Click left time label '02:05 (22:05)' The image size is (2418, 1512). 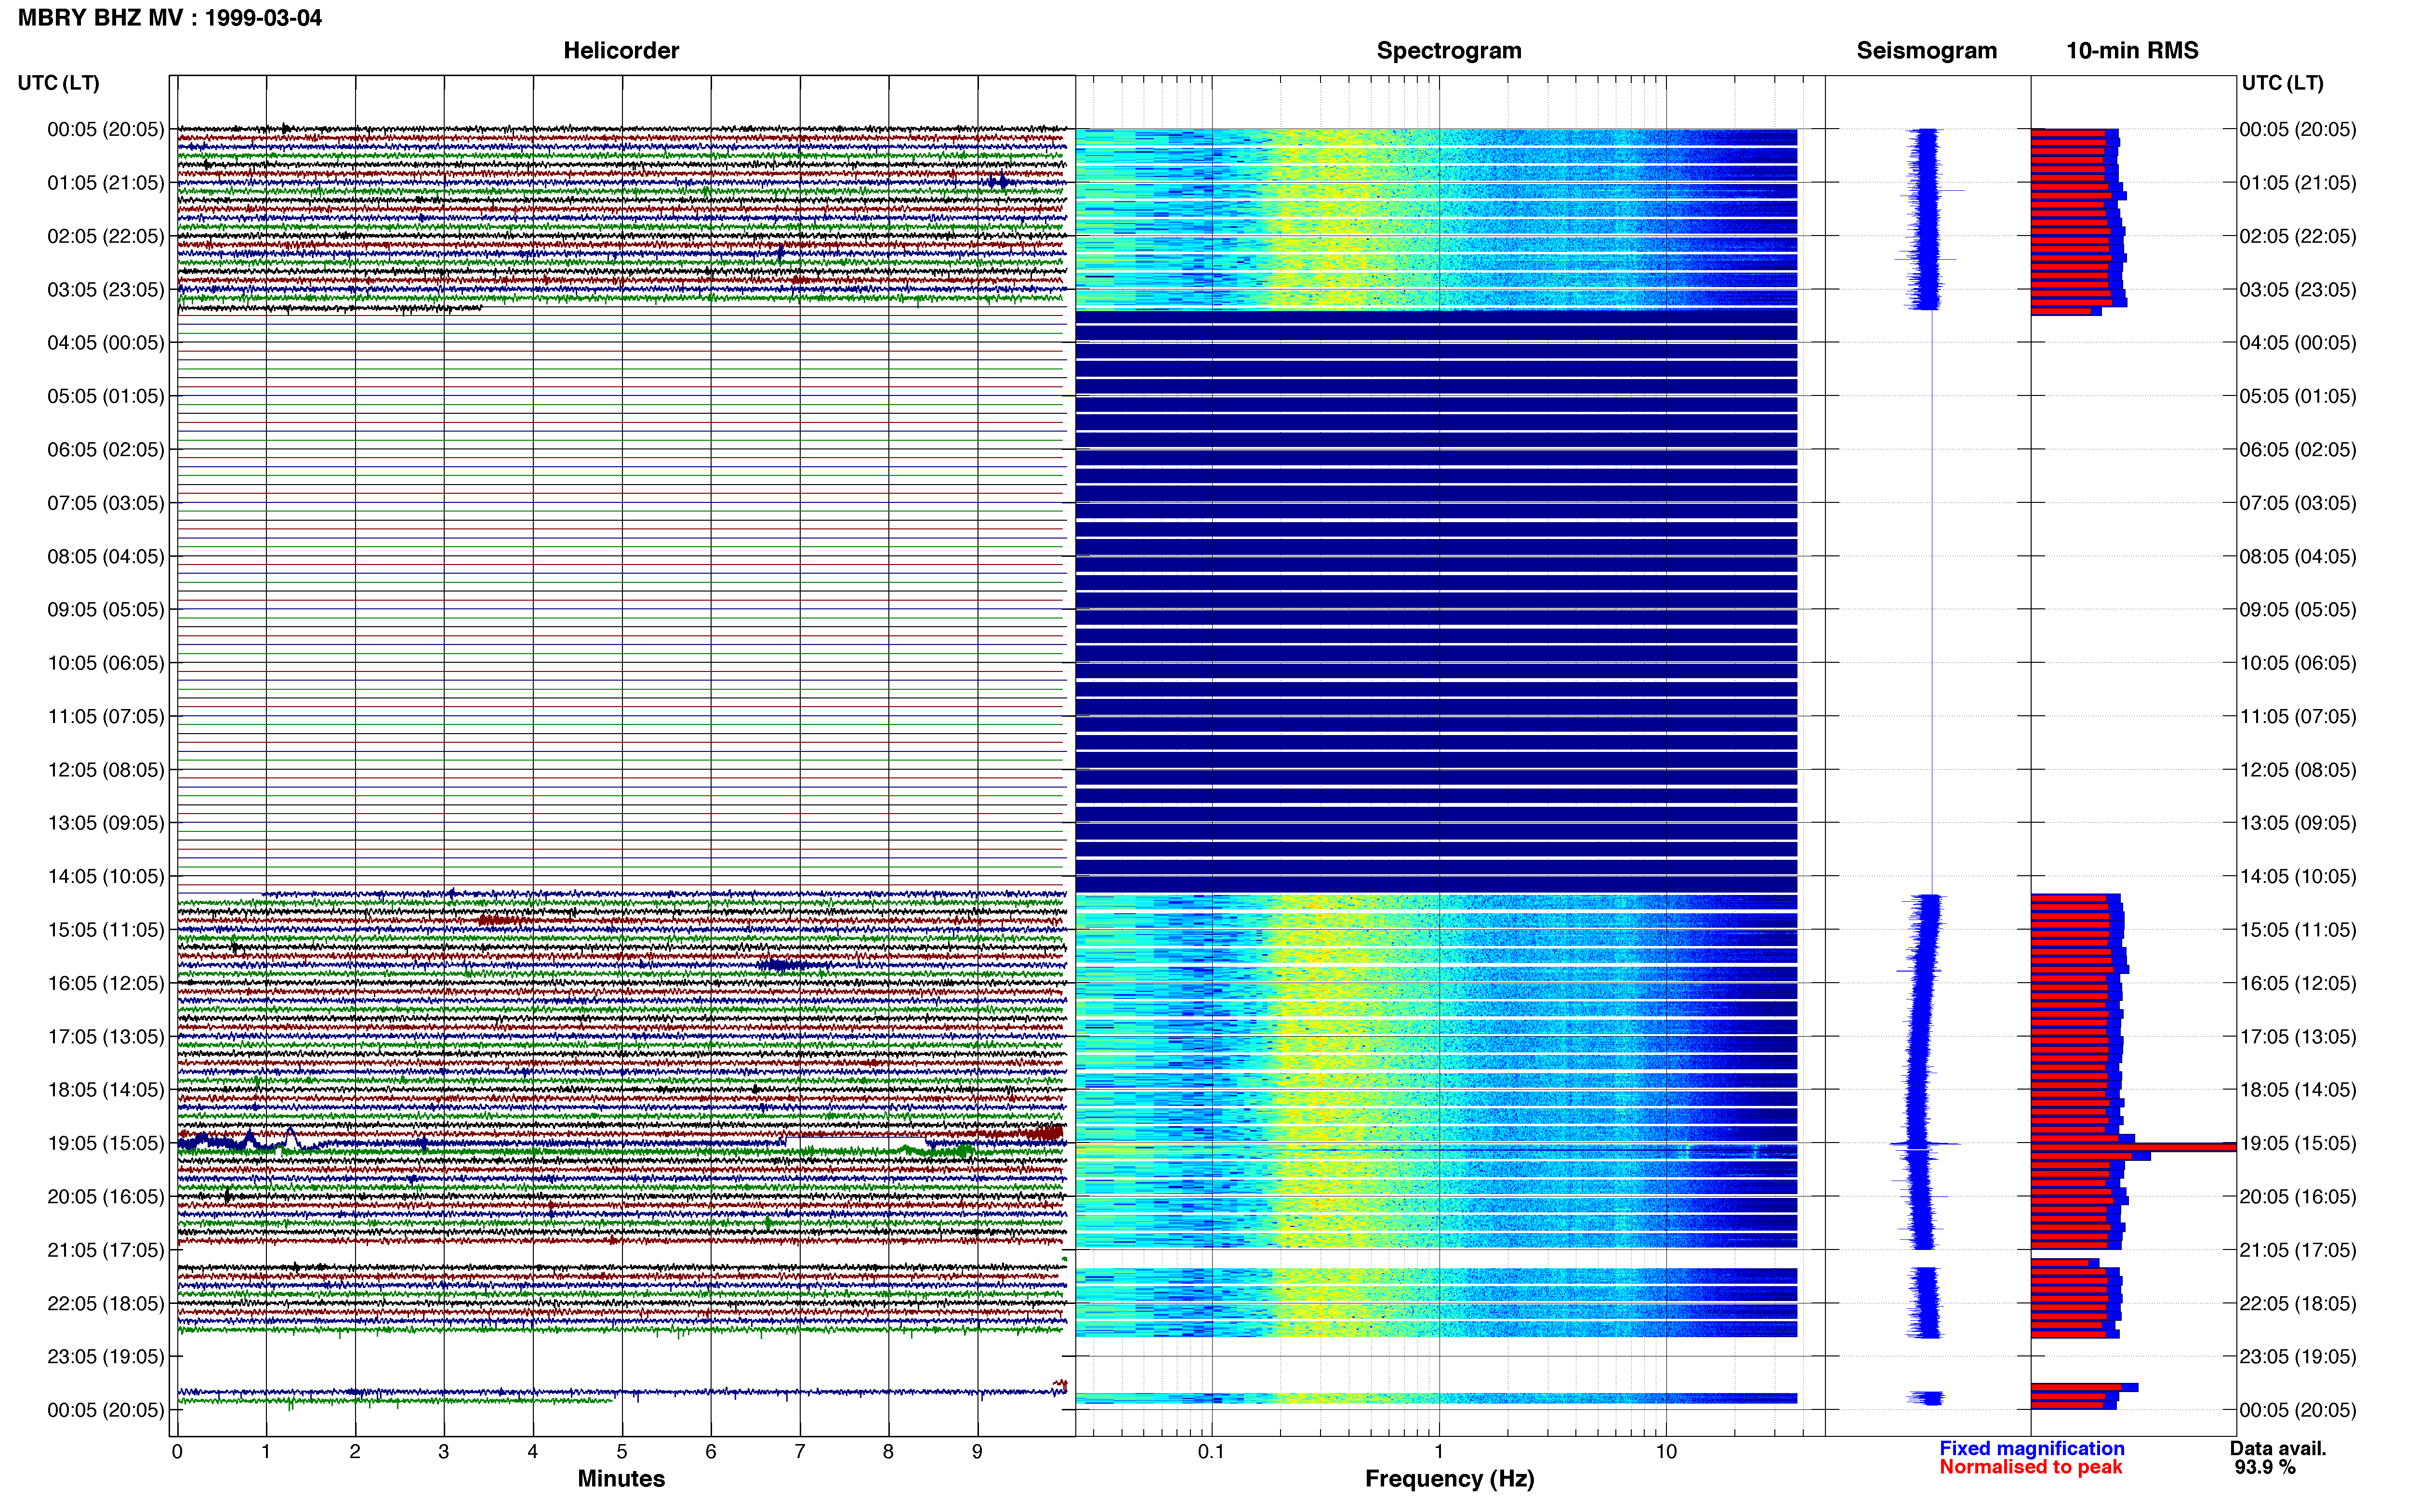coord(106,236)
